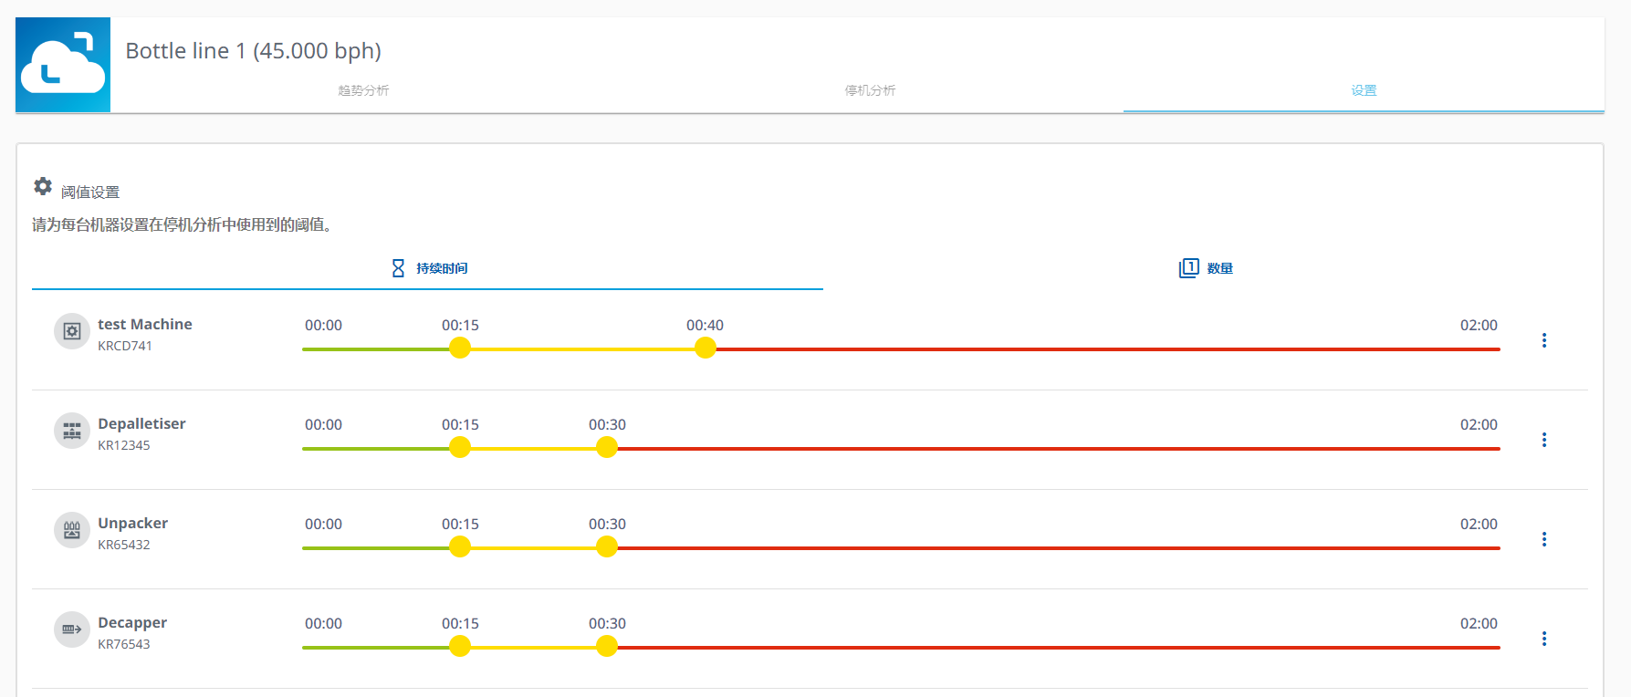The image size is (1631, 697).
Task: Switch to the 趋势分析 tab
Action: pyautogui.click(x=363, y=90)
